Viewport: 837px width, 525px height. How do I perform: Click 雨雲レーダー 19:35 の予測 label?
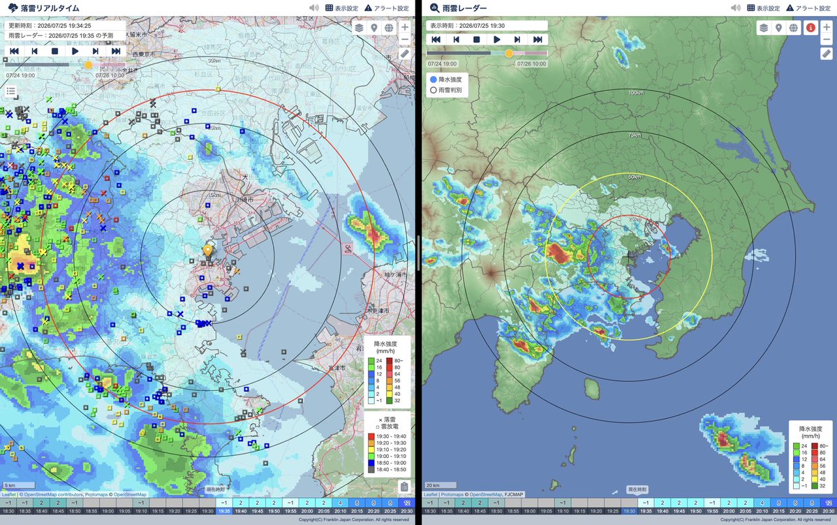[x=61, y=36]
